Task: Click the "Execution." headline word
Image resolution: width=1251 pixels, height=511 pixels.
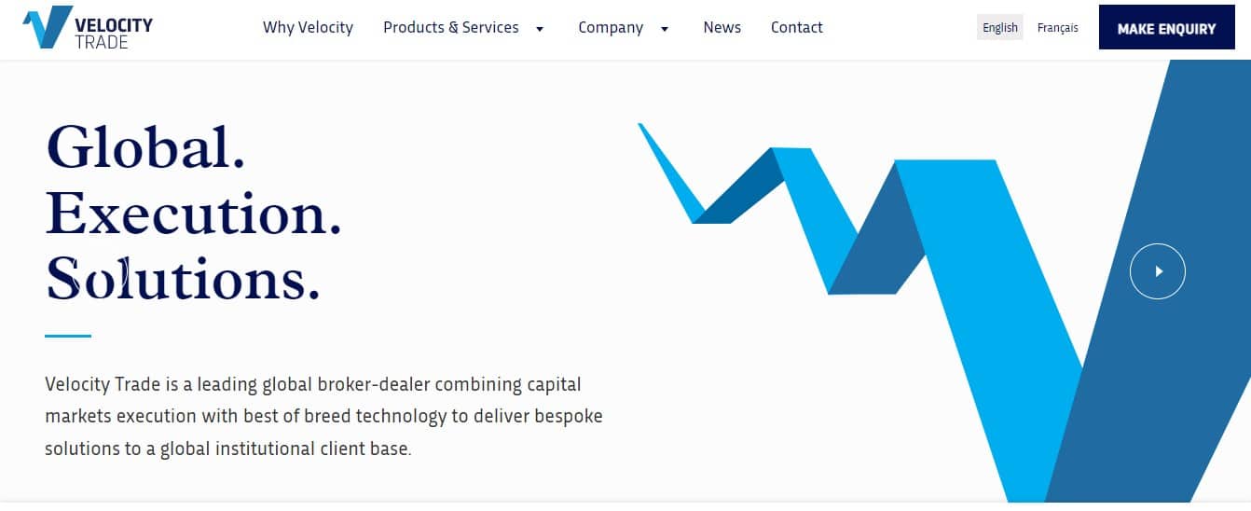Action: [x=193, y=213]
